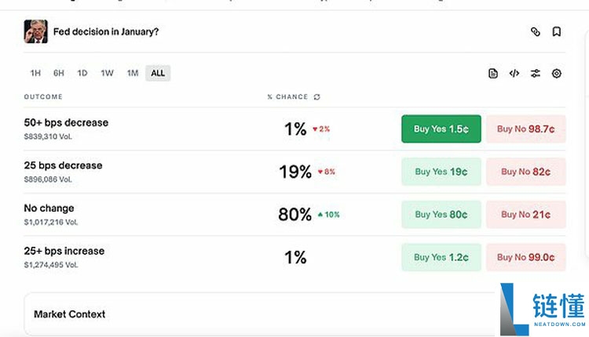Open the filter sliders icon
The width and height of the screenshot is (589, 337).
536,74
